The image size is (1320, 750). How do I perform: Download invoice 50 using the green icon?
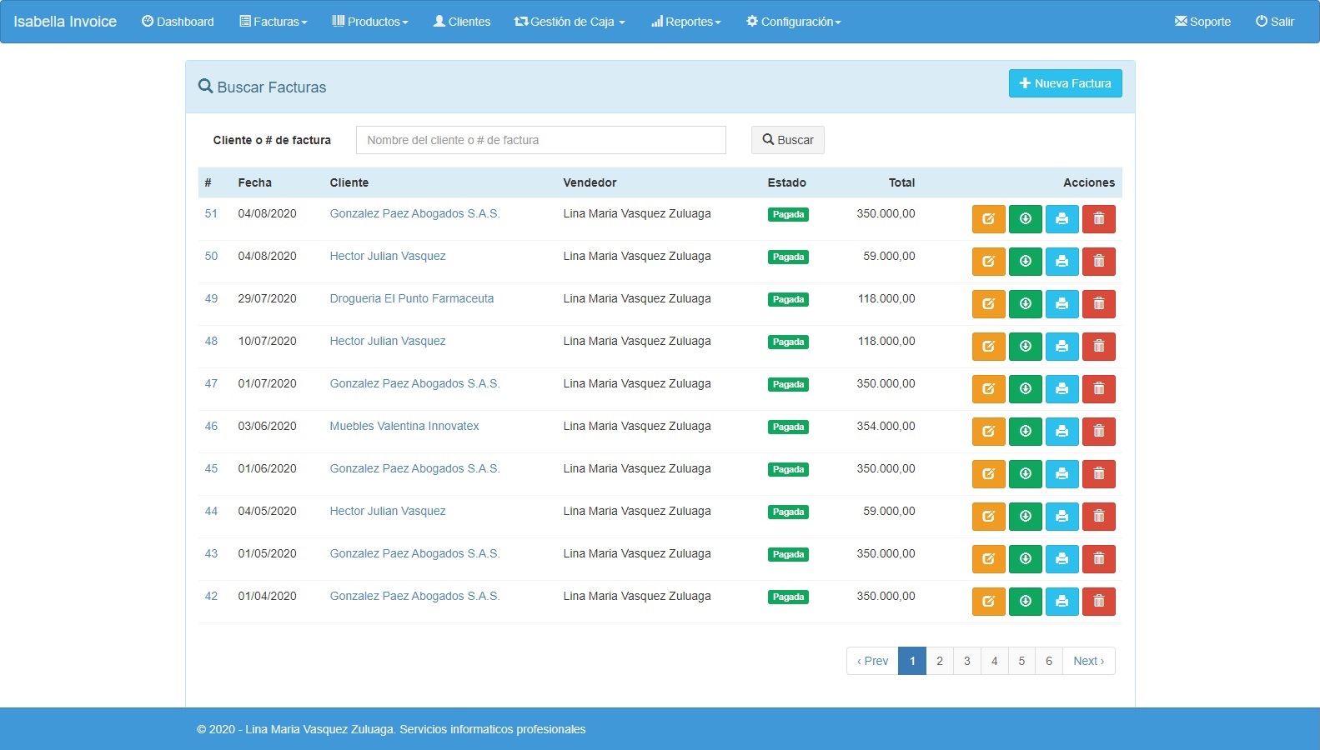coord(1025,262)
